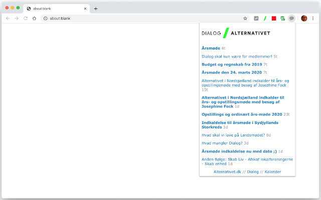This screenshot has height=200, width=321.
Task: Click the red square extension icon
Action: [274, 18]
